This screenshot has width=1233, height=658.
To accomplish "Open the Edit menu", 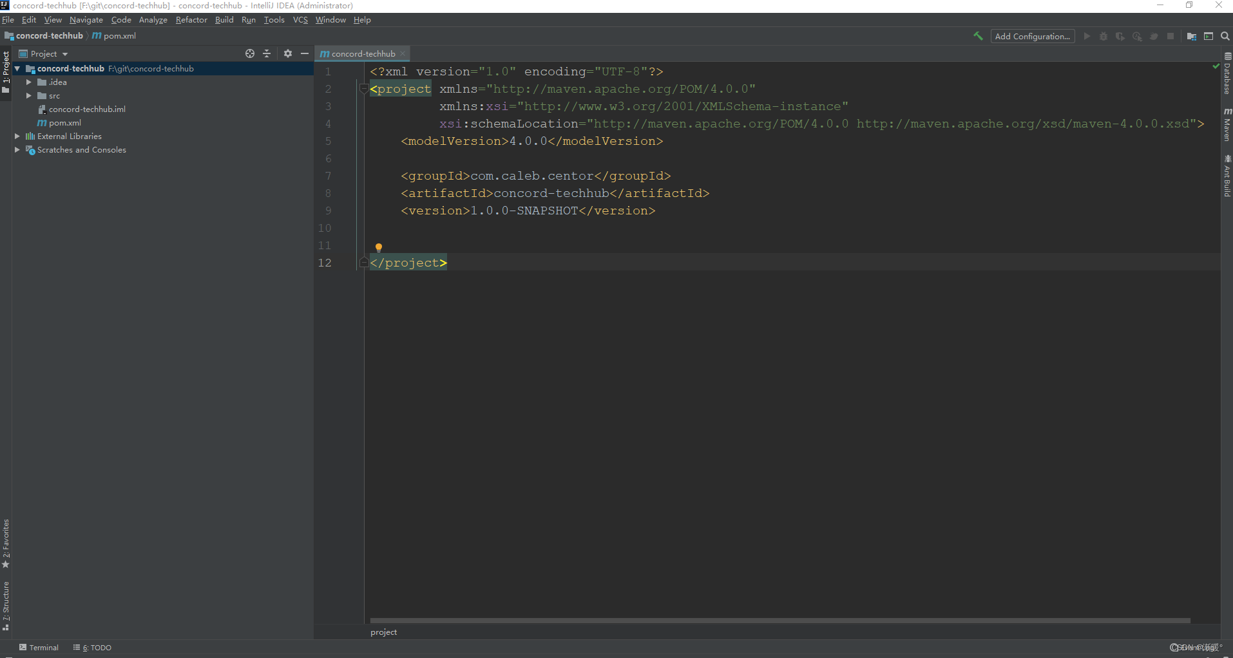I will pos(29,20).
